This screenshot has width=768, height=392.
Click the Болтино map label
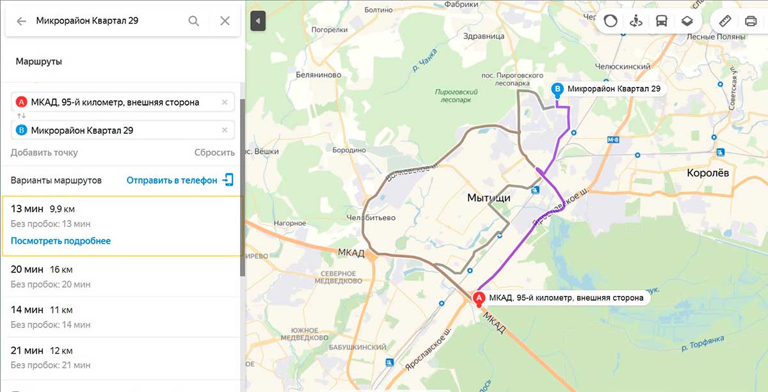coord(378,10)
